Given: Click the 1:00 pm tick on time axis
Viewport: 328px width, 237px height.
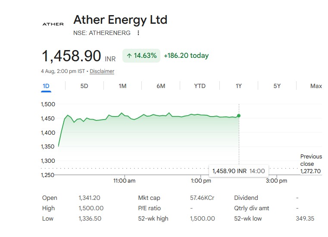Looking at the screenshot, I should click(x=201, y=180).
